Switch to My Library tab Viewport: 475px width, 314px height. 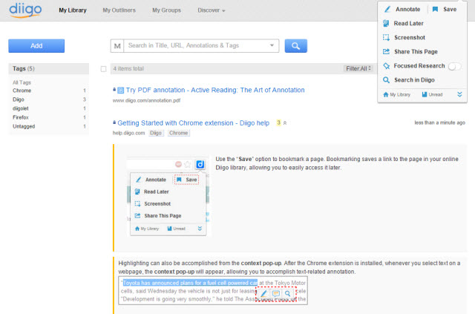73,10
